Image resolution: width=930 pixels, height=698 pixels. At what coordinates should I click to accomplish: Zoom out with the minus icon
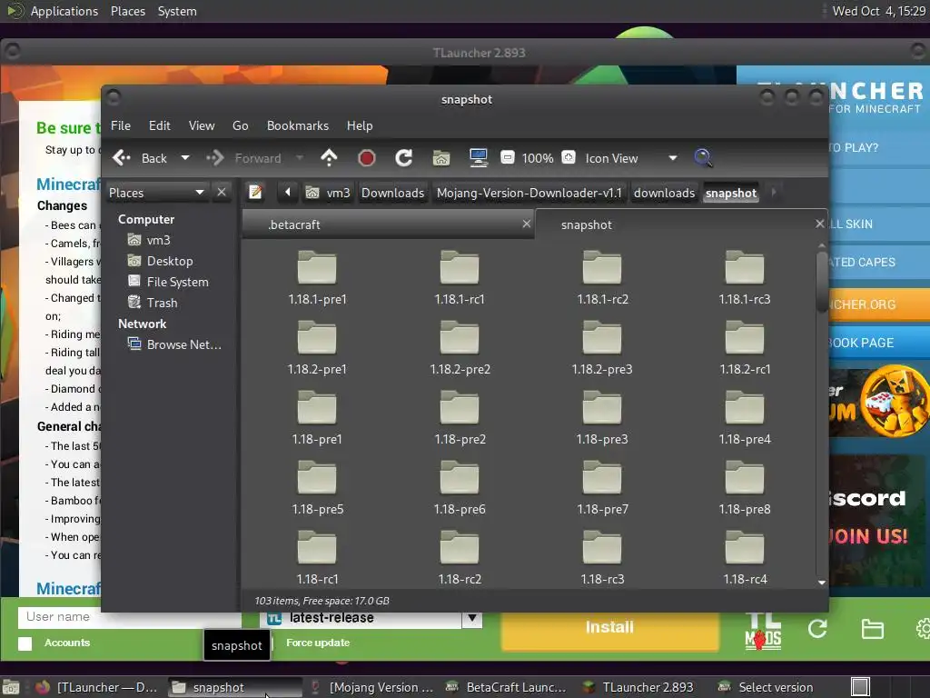507,158
